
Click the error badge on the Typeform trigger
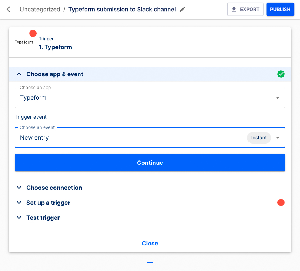33,33
